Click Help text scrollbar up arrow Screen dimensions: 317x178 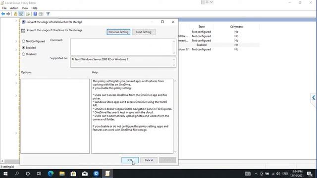pyautogui.click(x=175, y=81)
